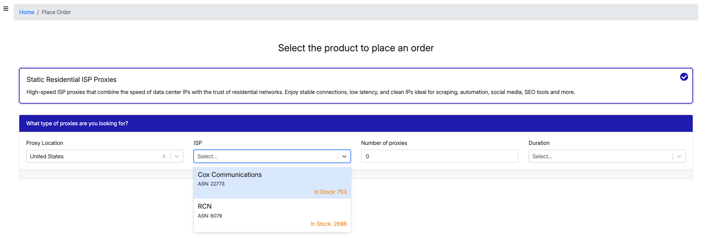Image resolution: width=702 pixels, height=252 pixels.
Task: Choose Cox Communications from the ISP list
Action: click(x=230, y=175)
